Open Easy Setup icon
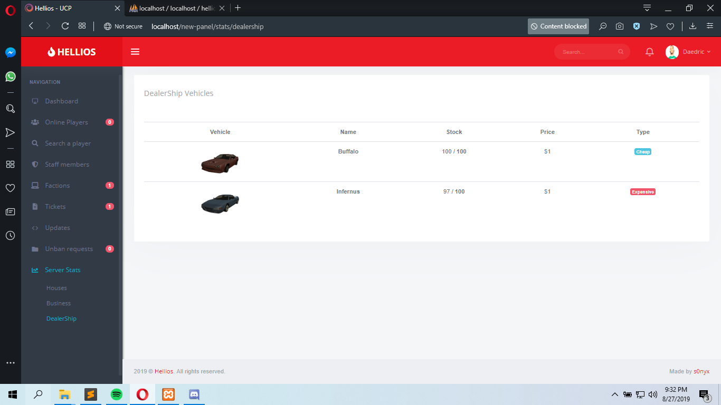This screenshot has height=405, width=721. point(710,26)
